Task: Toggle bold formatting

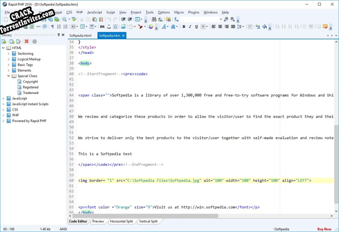Action: 184,27
